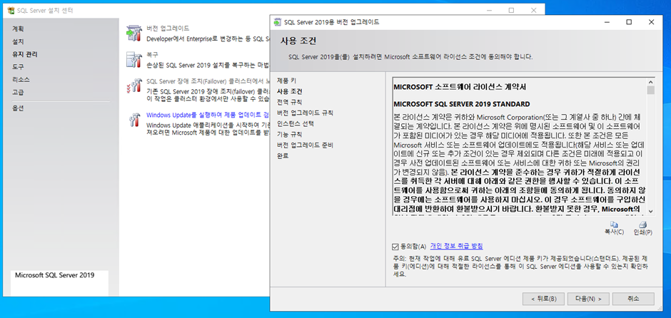Viewport: 671px width, 318px height.
Task: Click the license text scrollbar up arrow
Action: click(x=651, y=81)
